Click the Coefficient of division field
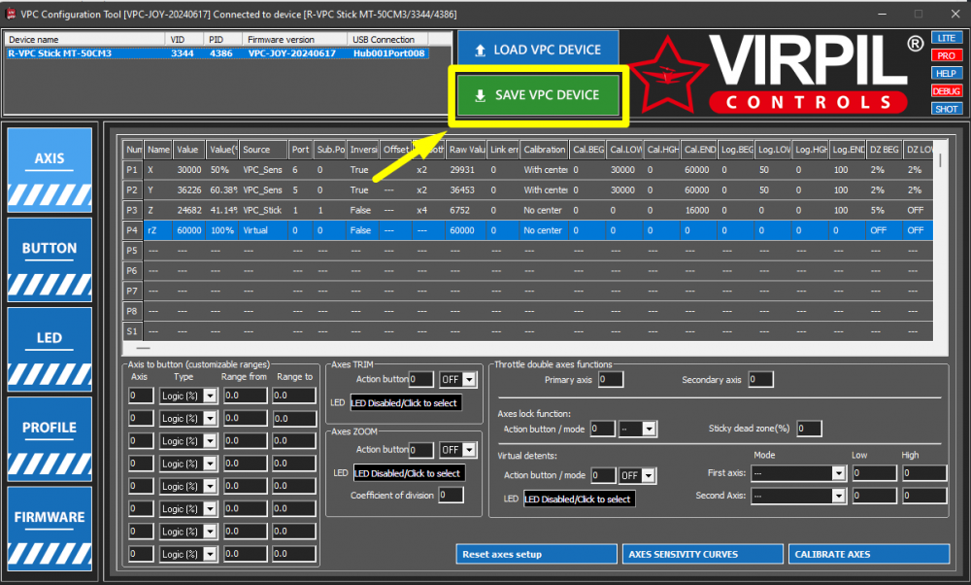This screenshot has width=971, height=585. click(x=451, y=496)
